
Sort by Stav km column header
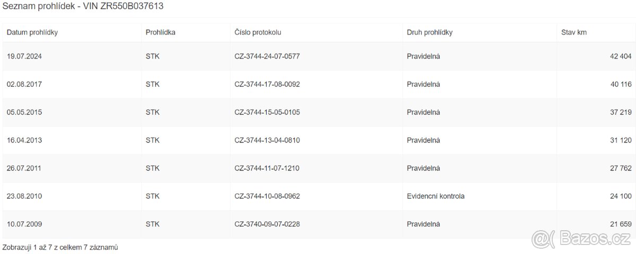point(574,32)
